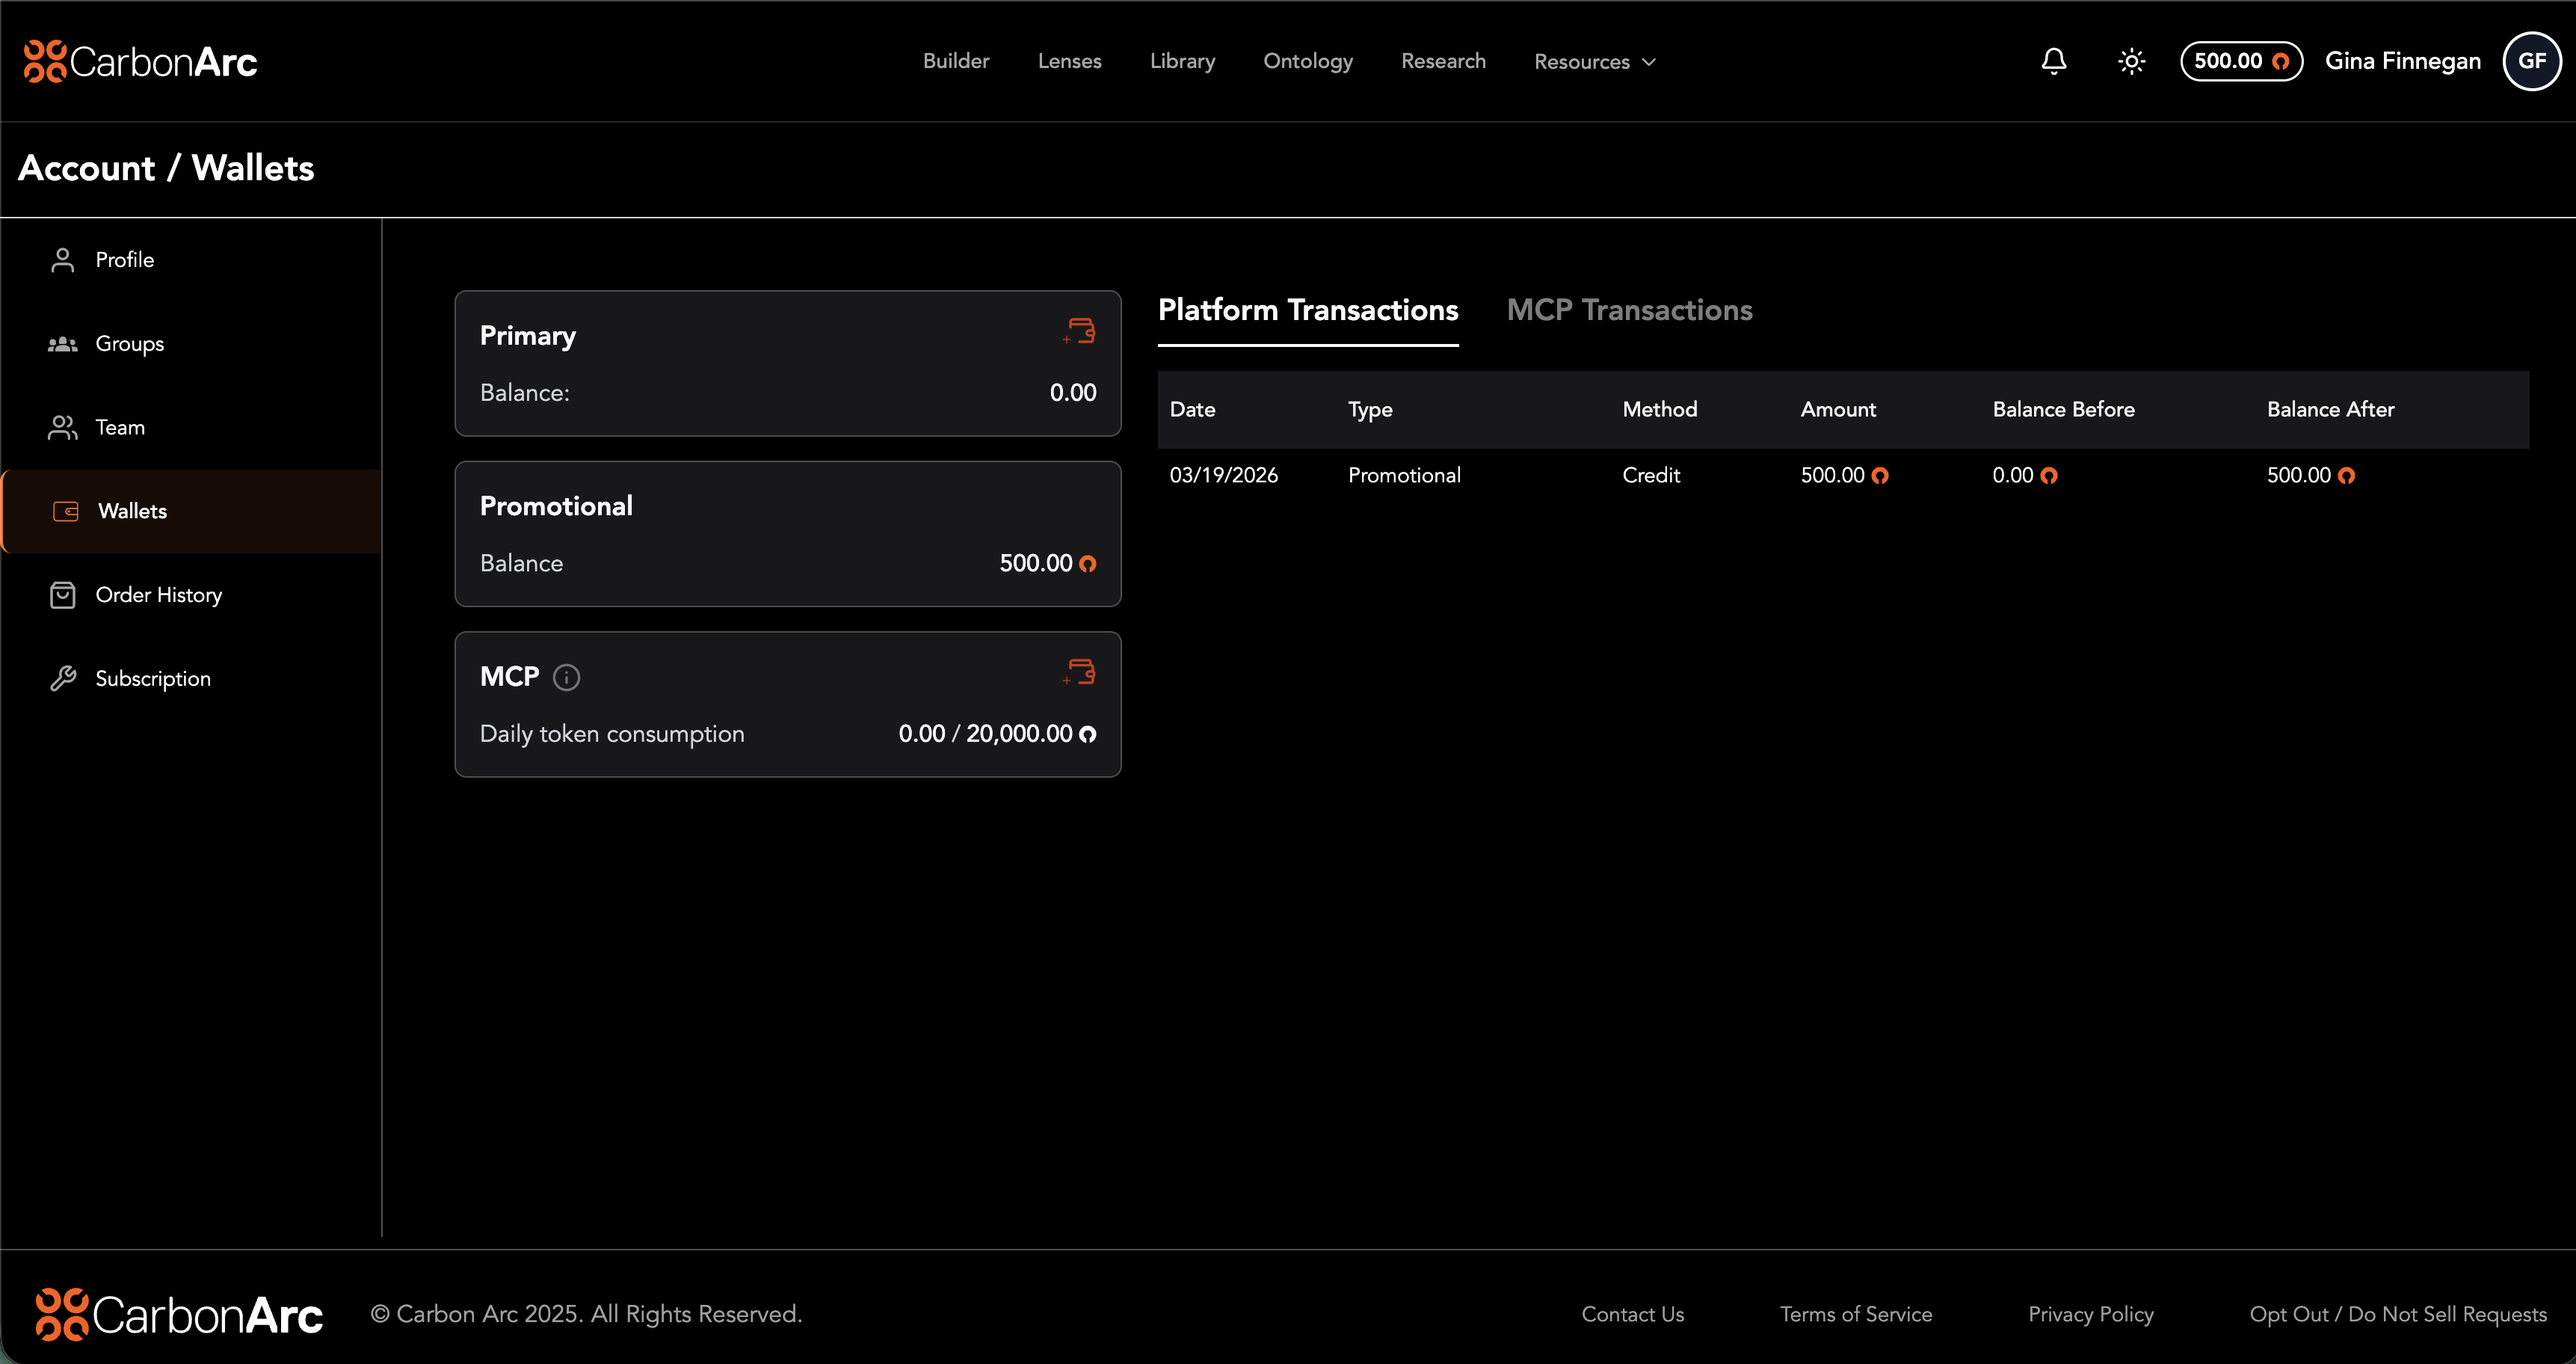Viewport: 2576px width, 1364px height.
Task: Open Profile from the sidebar
Action: pyautogui.click(x=124, y=260)
